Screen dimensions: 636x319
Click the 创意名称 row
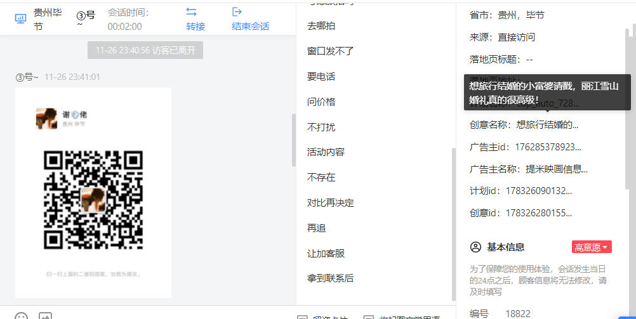pyautogui.click(x=524, y=125)
